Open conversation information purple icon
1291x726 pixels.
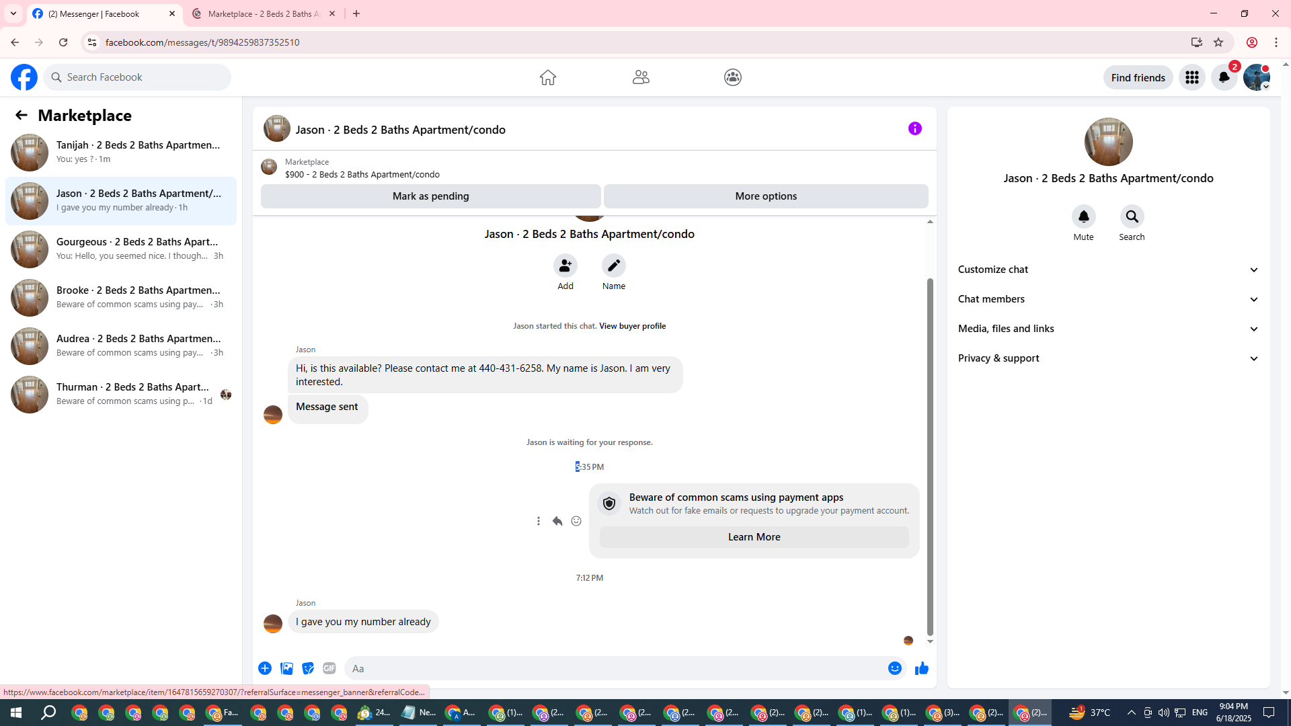click(x=915, y=128)
